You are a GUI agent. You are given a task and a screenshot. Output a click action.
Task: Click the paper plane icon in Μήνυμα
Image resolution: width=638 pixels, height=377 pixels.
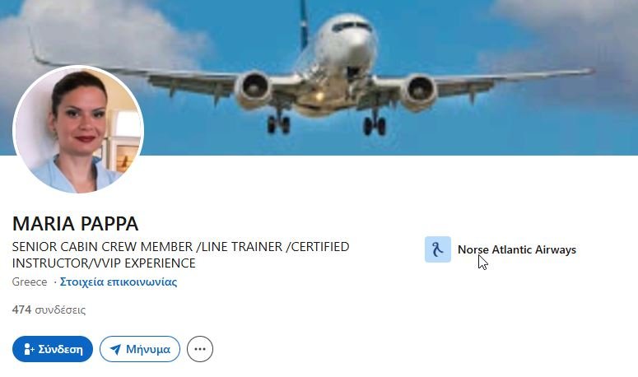tap(115, 349)
